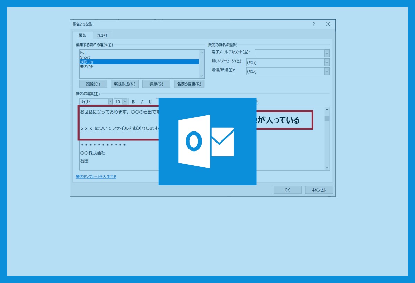
Task: Toggle italic formatting in signature editor
Action: (142, 102)
